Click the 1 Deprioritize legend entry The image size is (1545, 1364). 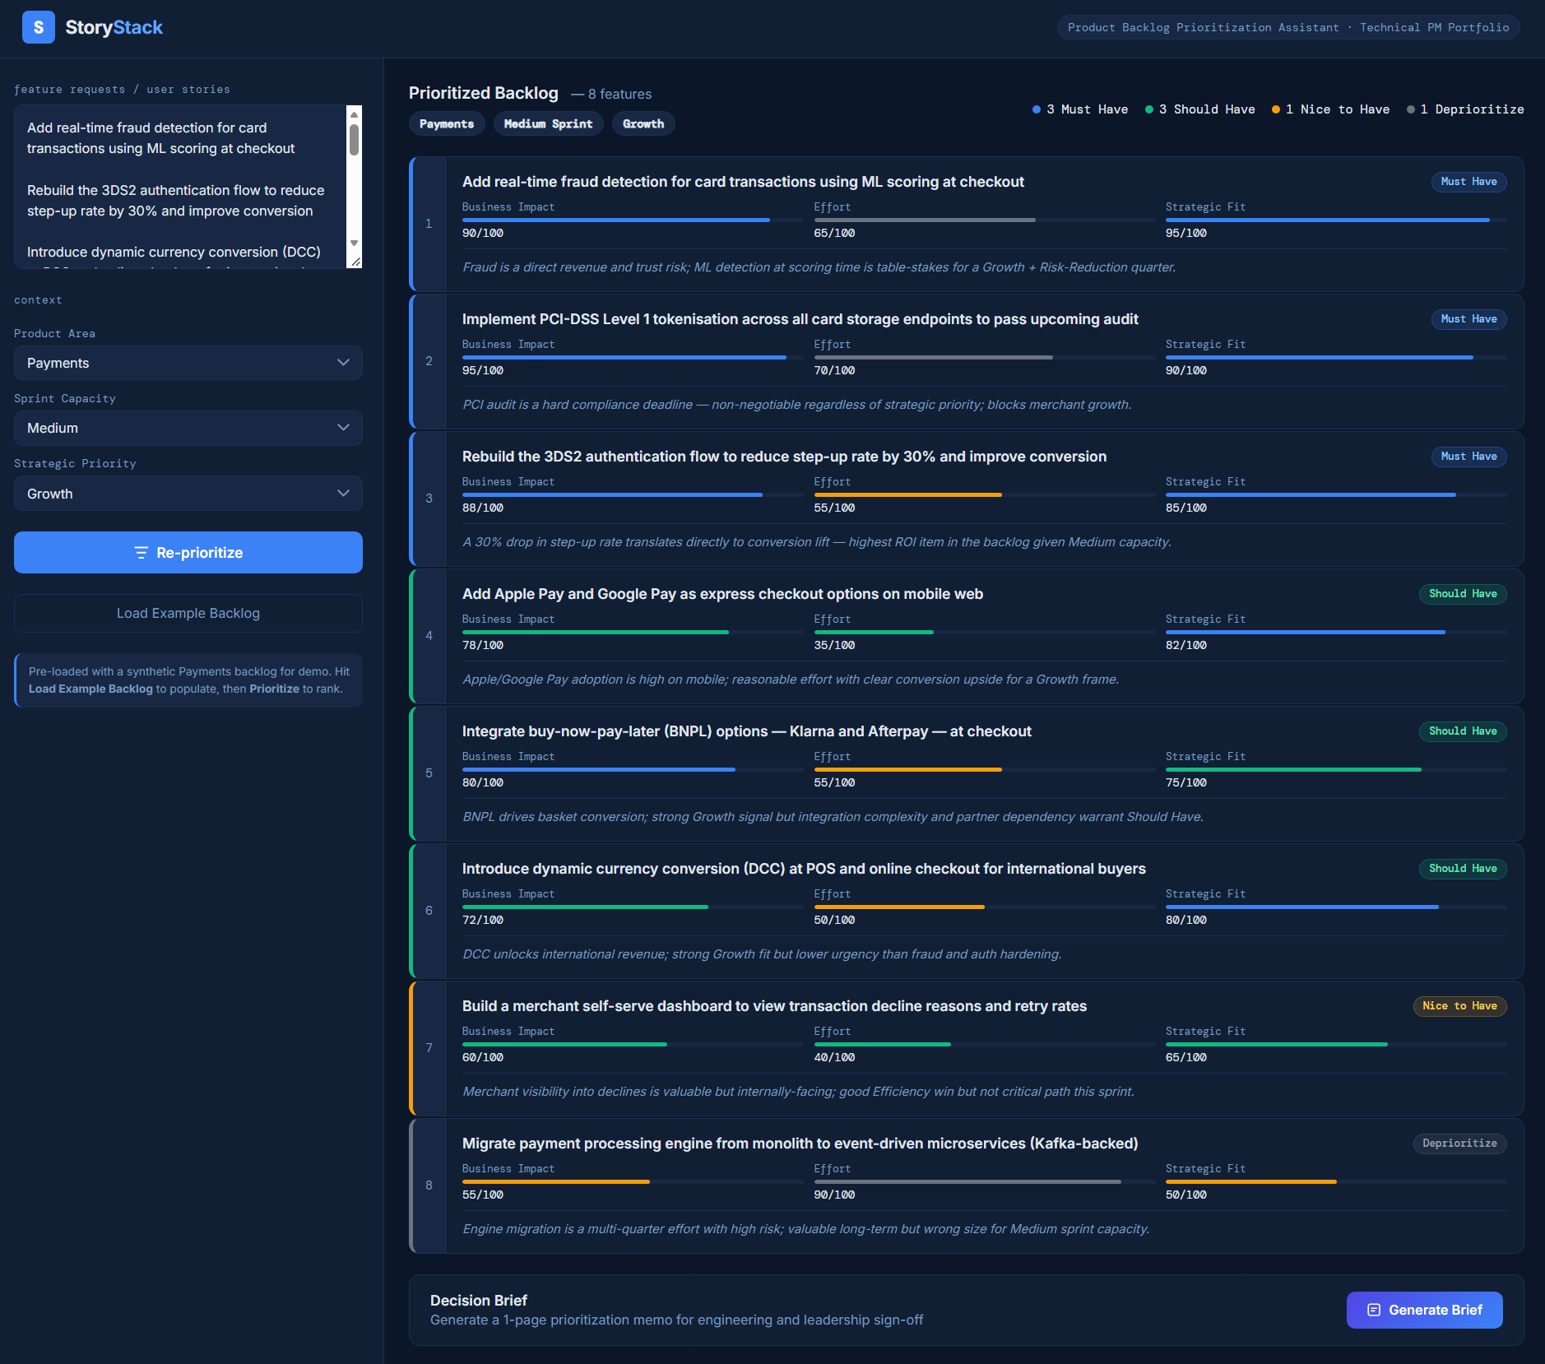pos(1465,109)
